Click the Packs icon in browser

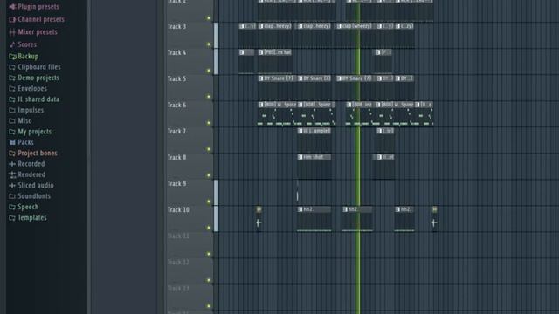12,142
